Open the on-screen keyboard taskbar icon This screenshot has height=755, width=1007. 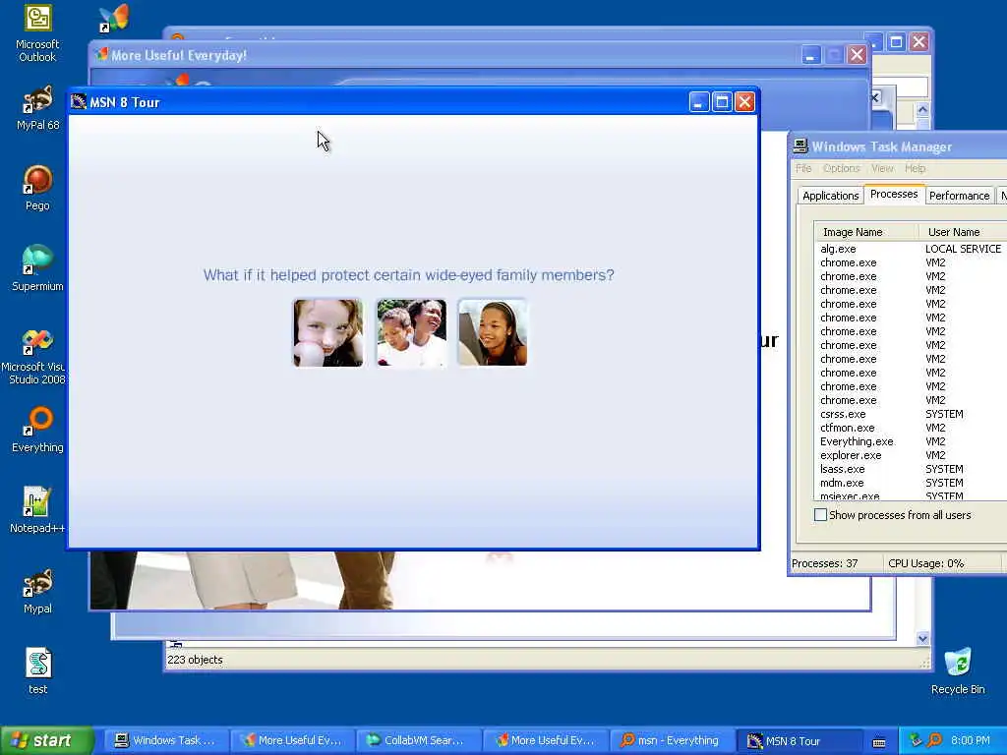(x=879, y=742)
